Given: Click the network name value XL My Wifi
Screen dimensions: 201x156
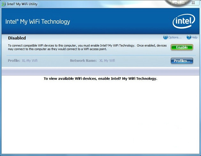Looking at the screenshot, I should (107, 60).
